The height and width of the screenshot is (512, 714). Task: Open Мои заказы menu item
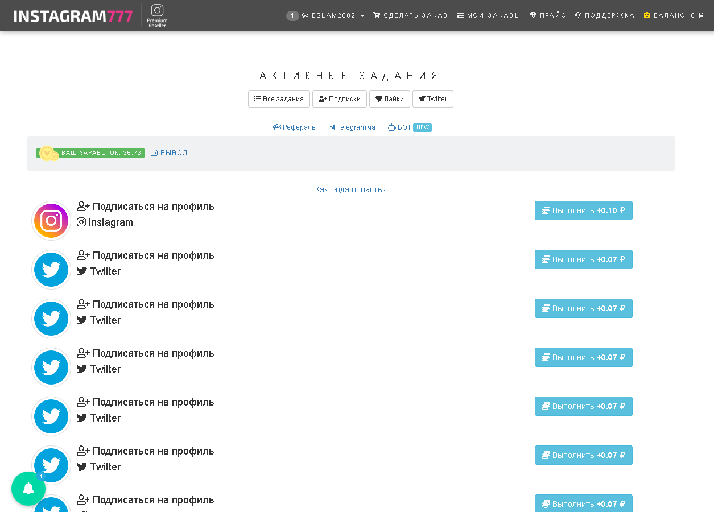[x=489, y=15]
